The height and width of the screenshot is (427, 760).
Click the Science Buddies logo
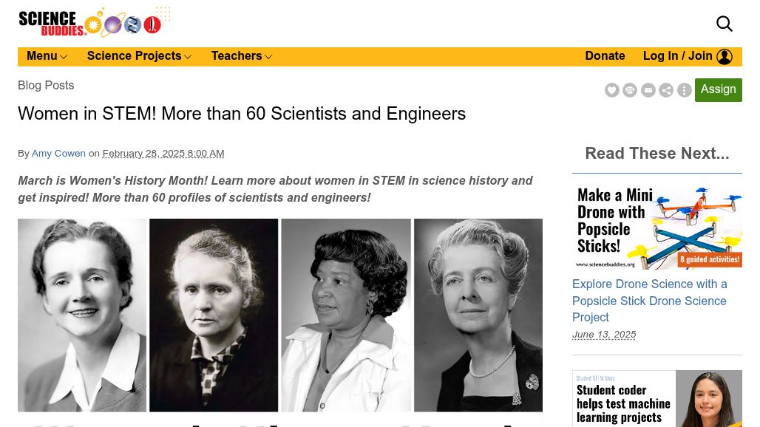coord(89,24)
